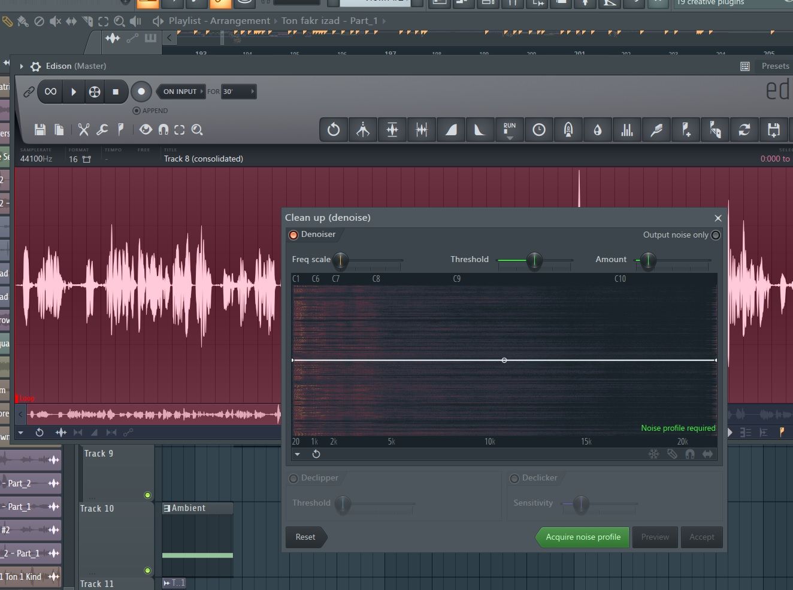Open Edison plugin options gear
This screenshot has width=793, height=590.
pyautogui.click(x=35, y=66)
